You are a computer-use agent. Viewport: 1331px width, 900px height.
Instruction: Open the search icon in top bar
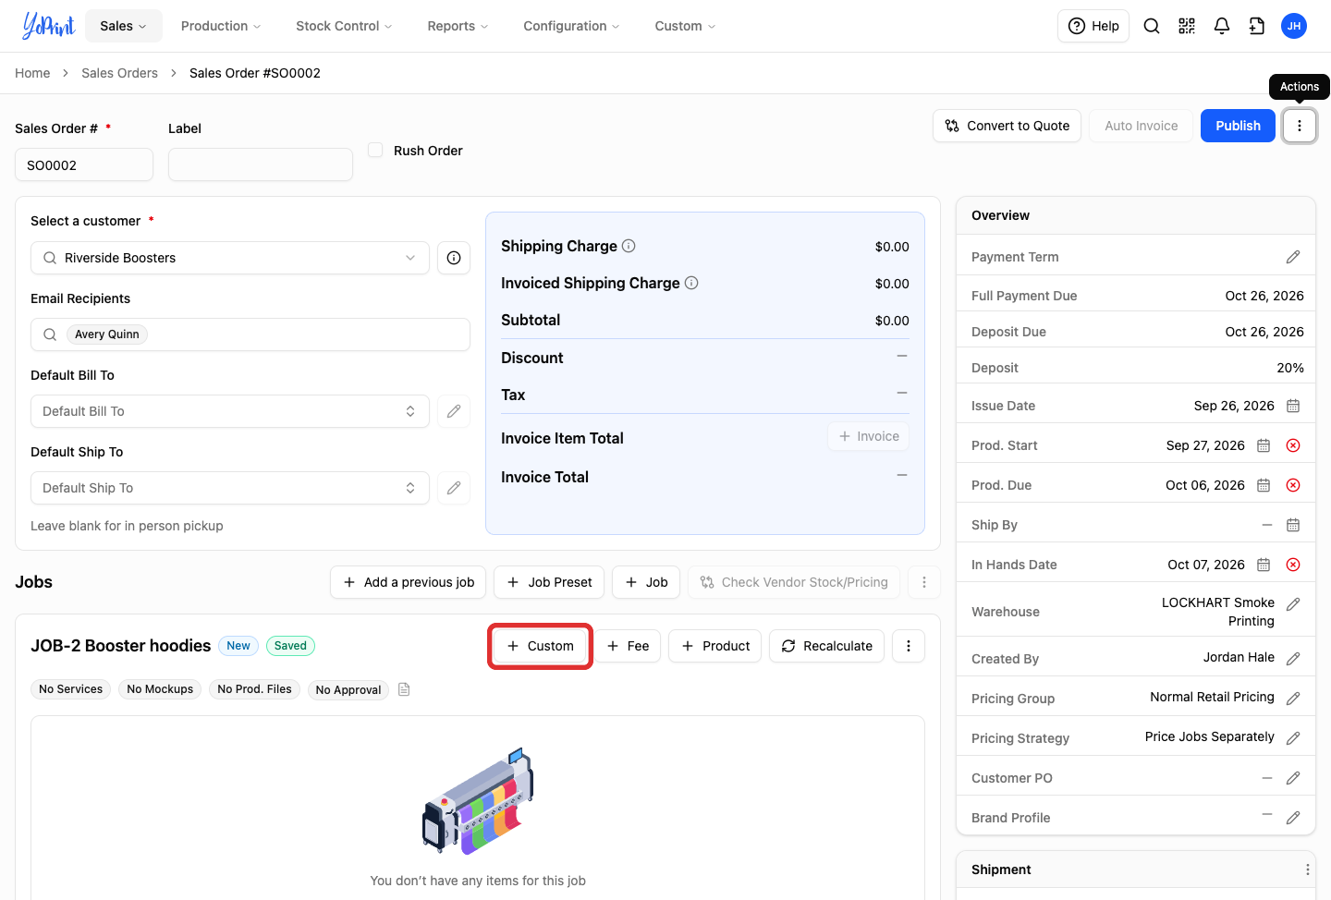point(1152,26)
